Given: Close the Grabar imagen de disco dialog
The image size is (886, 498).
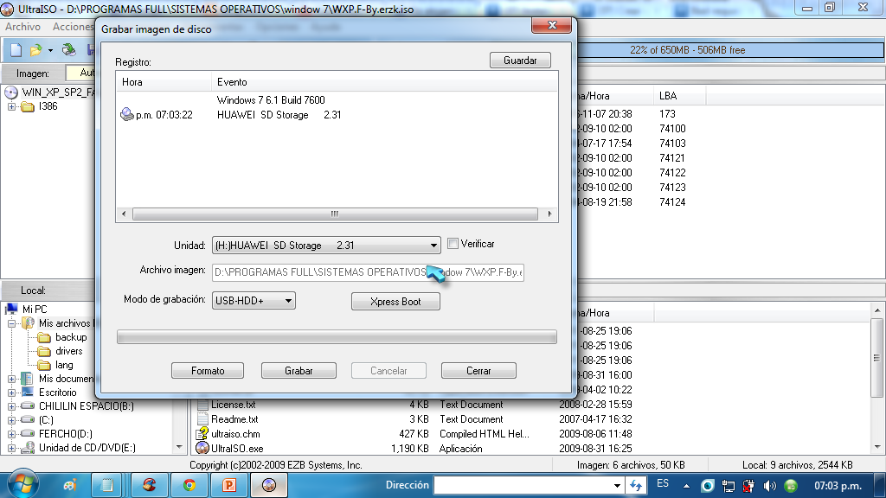Looking at the screenshot, I should [x=551, y=25].
